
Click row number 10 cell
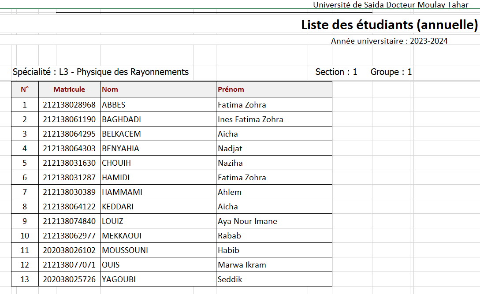pos(25,236)
